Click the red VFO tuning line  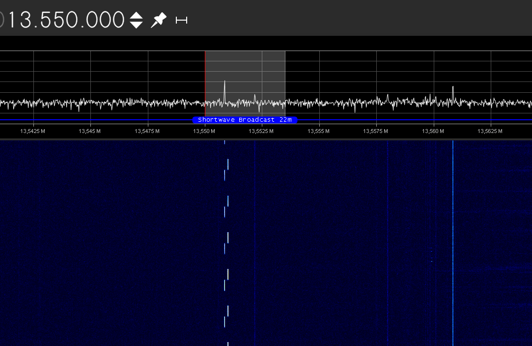click(x=205, y=84)
